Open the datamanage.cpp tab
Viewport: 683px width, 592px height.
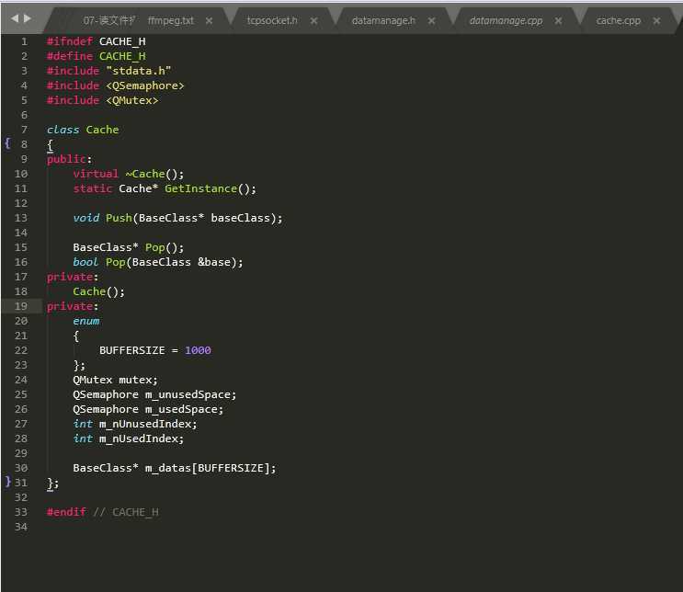(x=506, y=20)
